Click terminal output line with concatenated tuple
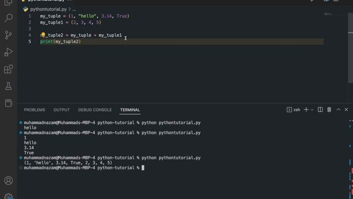The width and height of the screenshot is (353, 199). (x=68, y=163)
